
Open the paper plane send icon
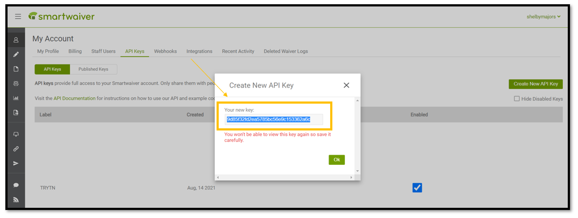tap(16, 163)
